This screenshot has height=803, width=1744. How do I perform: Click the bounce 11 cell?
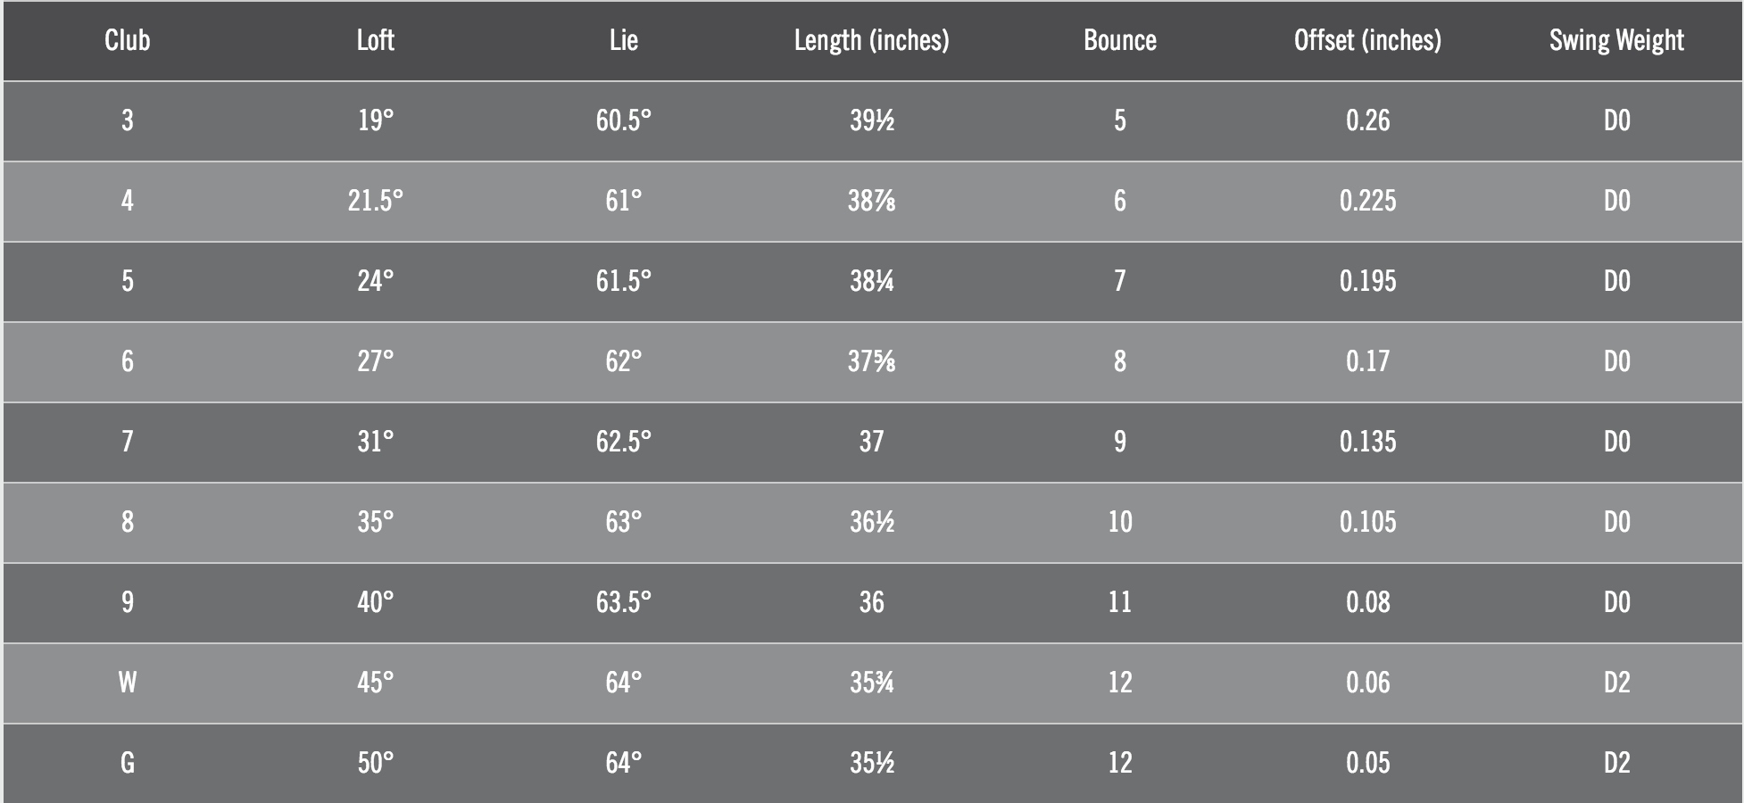[x=1119, y=602]
